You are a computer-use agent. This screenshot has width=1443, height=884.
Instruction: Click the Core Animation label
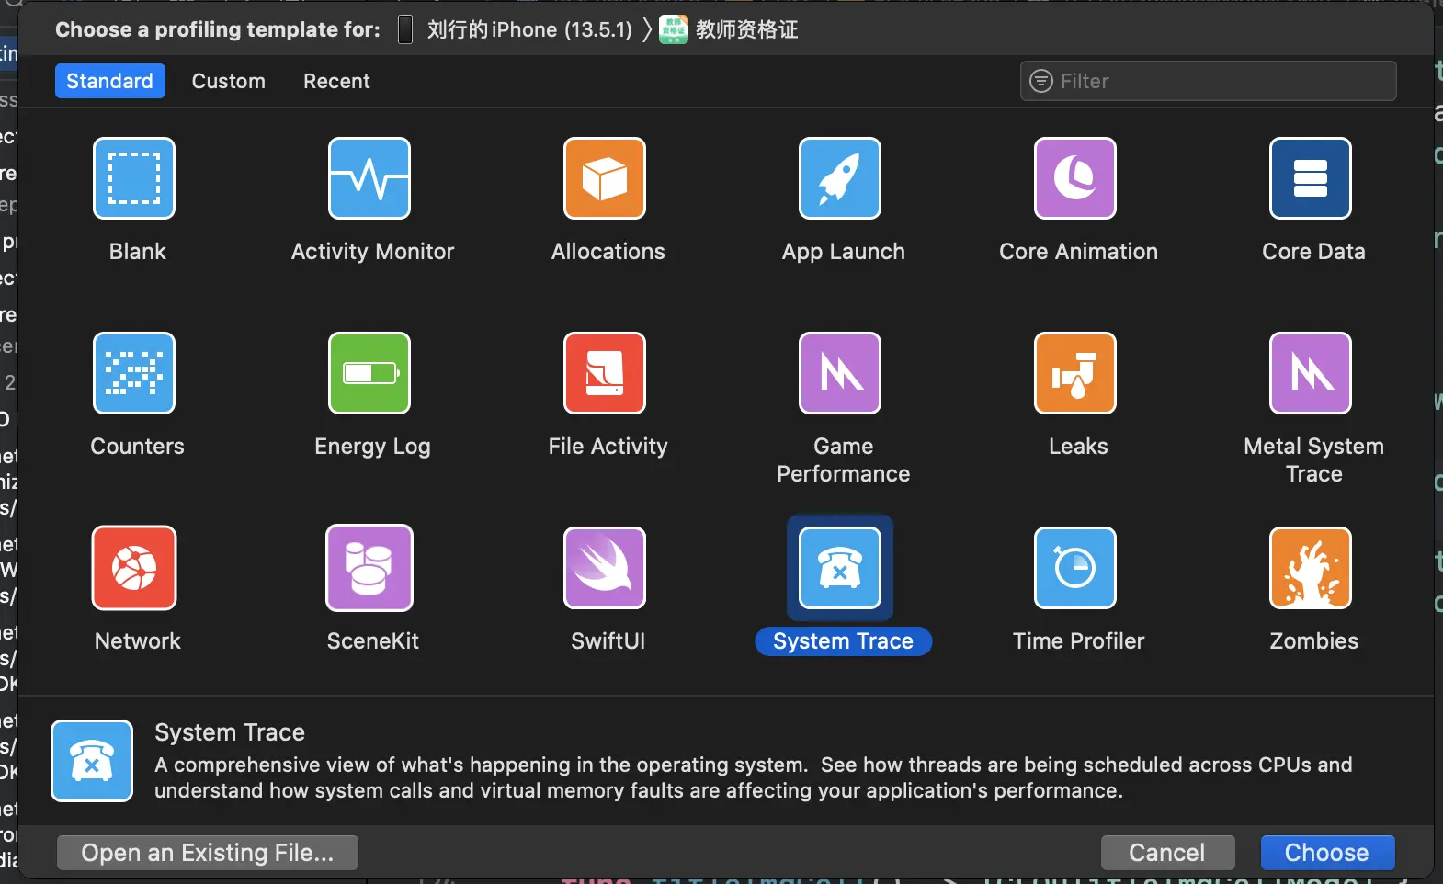pos(1078,252)
